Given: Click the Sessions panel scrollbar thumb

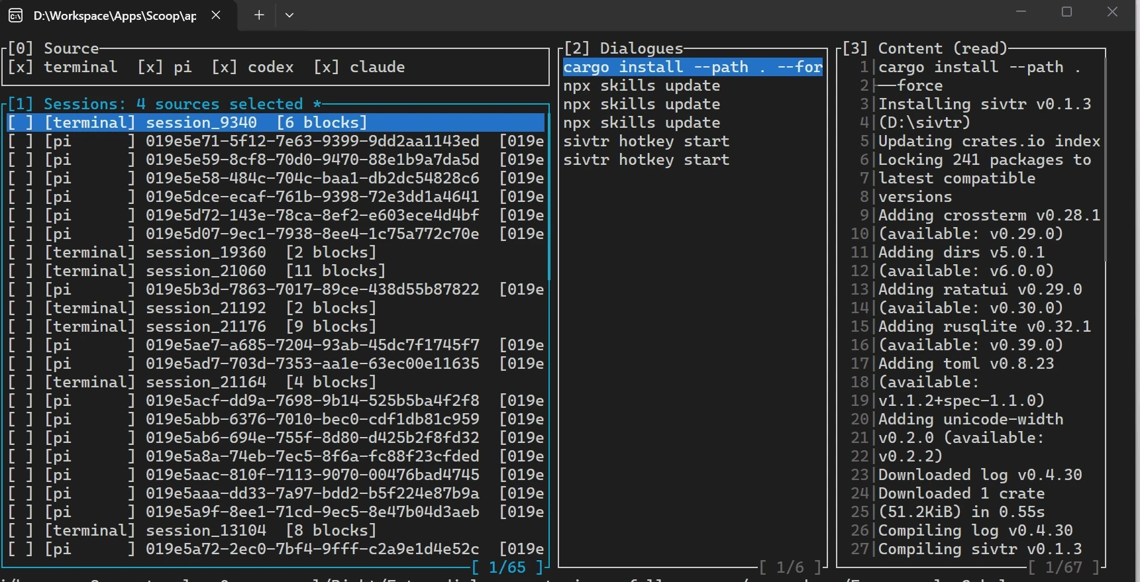Looking at the screenshot, I should (x=549, y=197).
